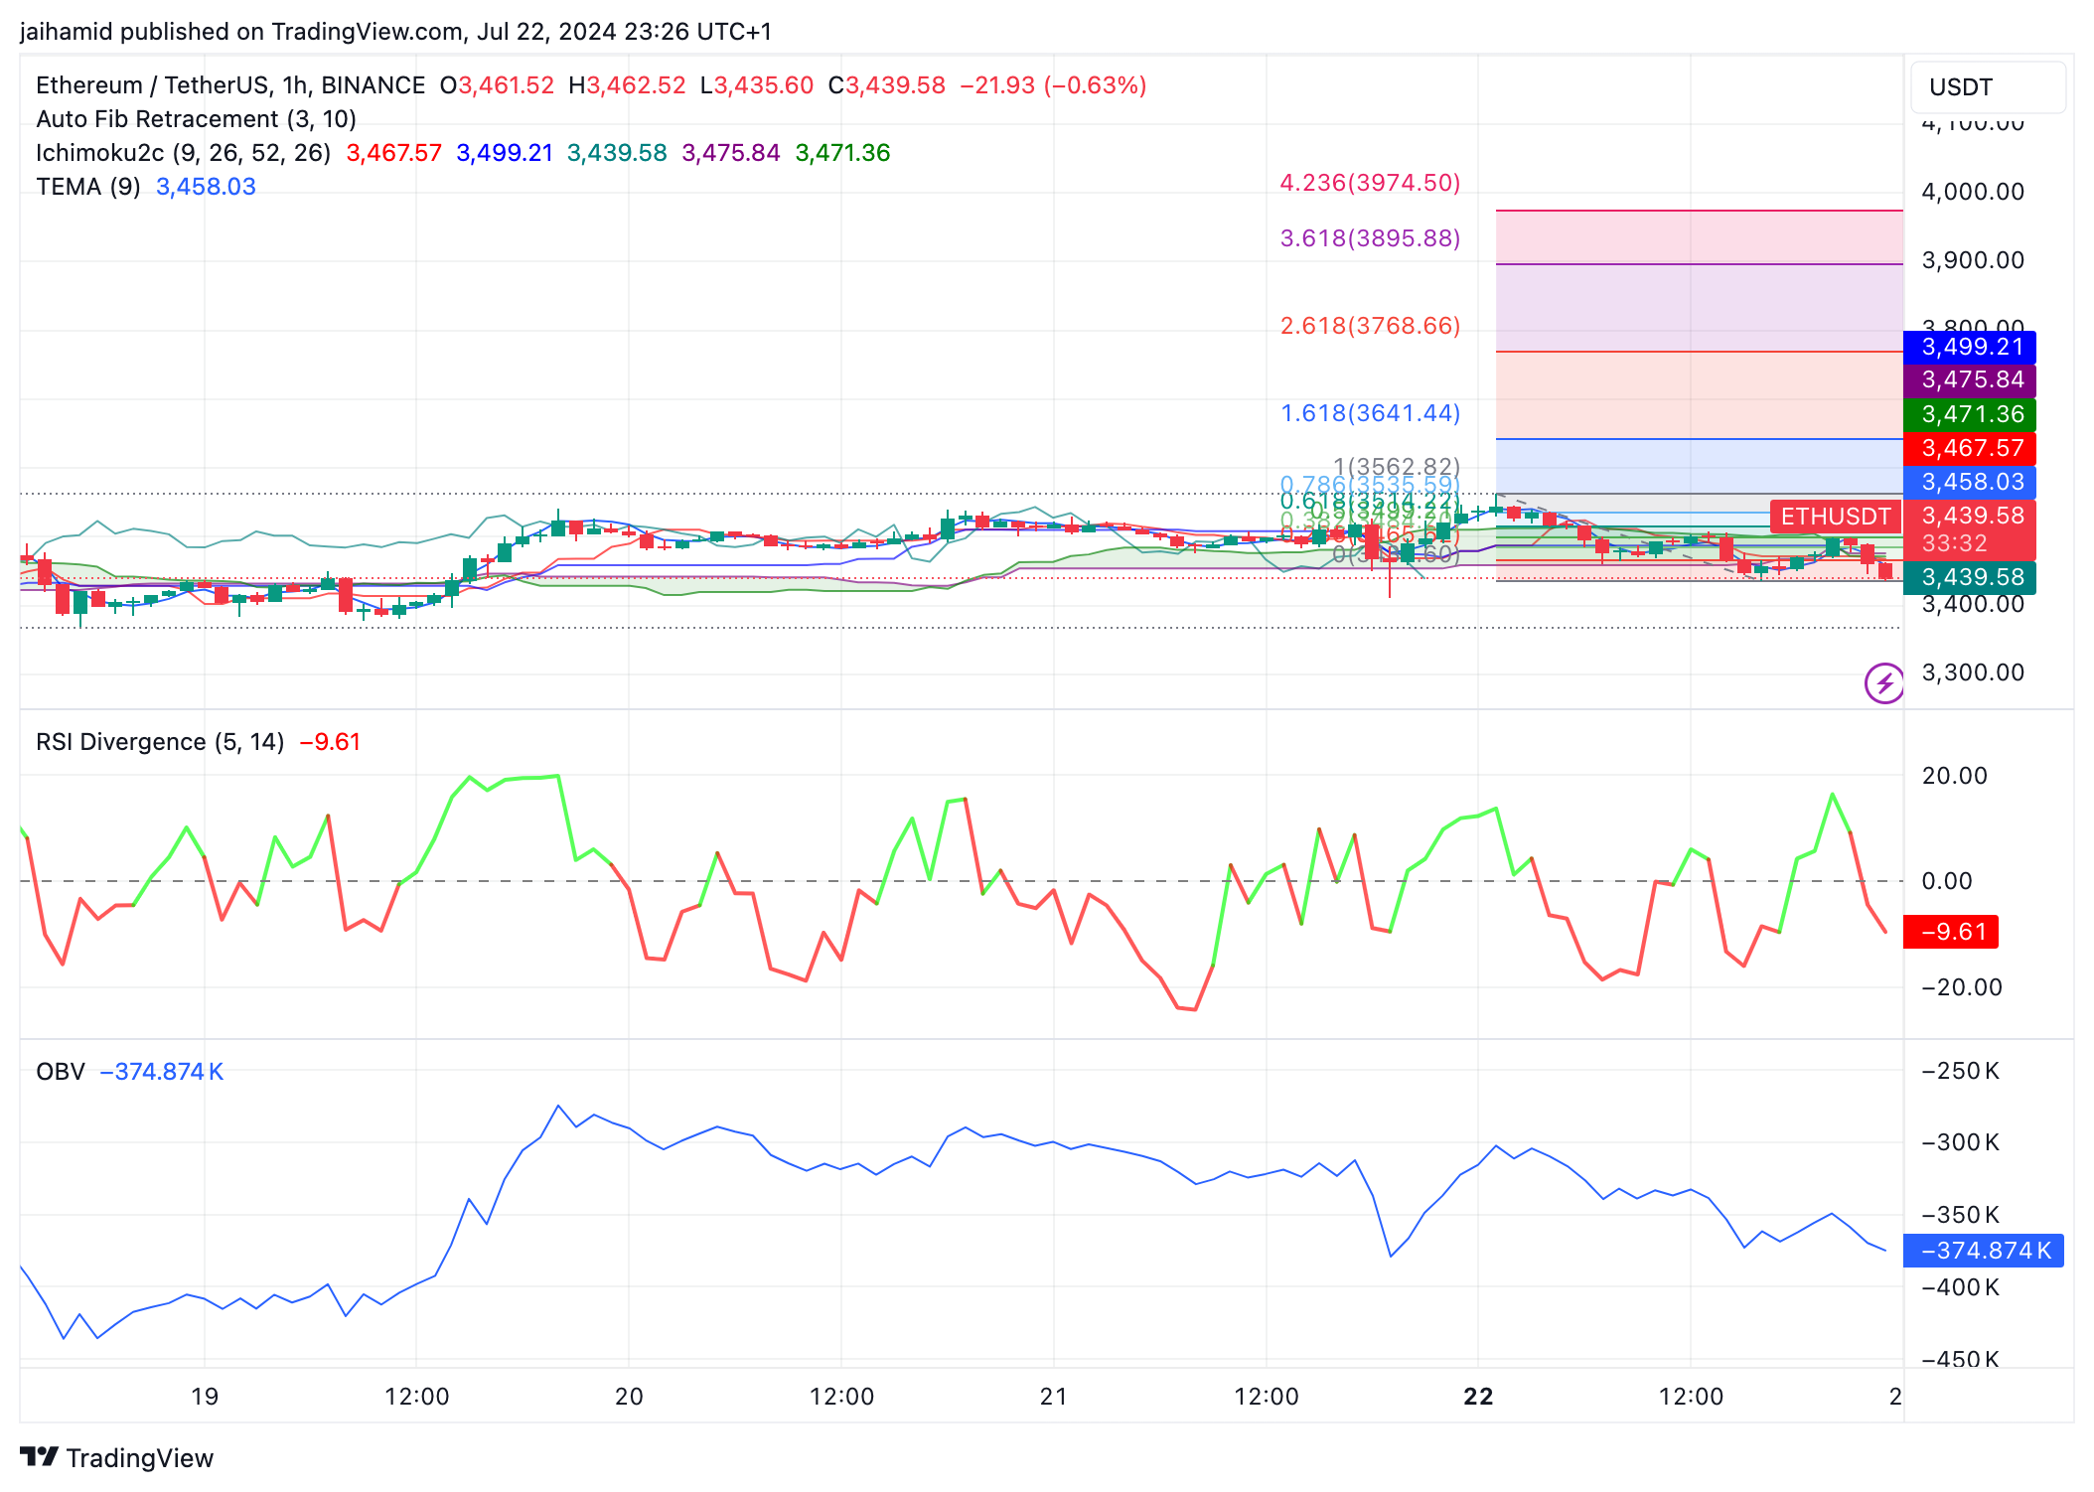Click the red -9.61 RSI value tag
Screen dimensions: 2094x1492
point(1951,932)
